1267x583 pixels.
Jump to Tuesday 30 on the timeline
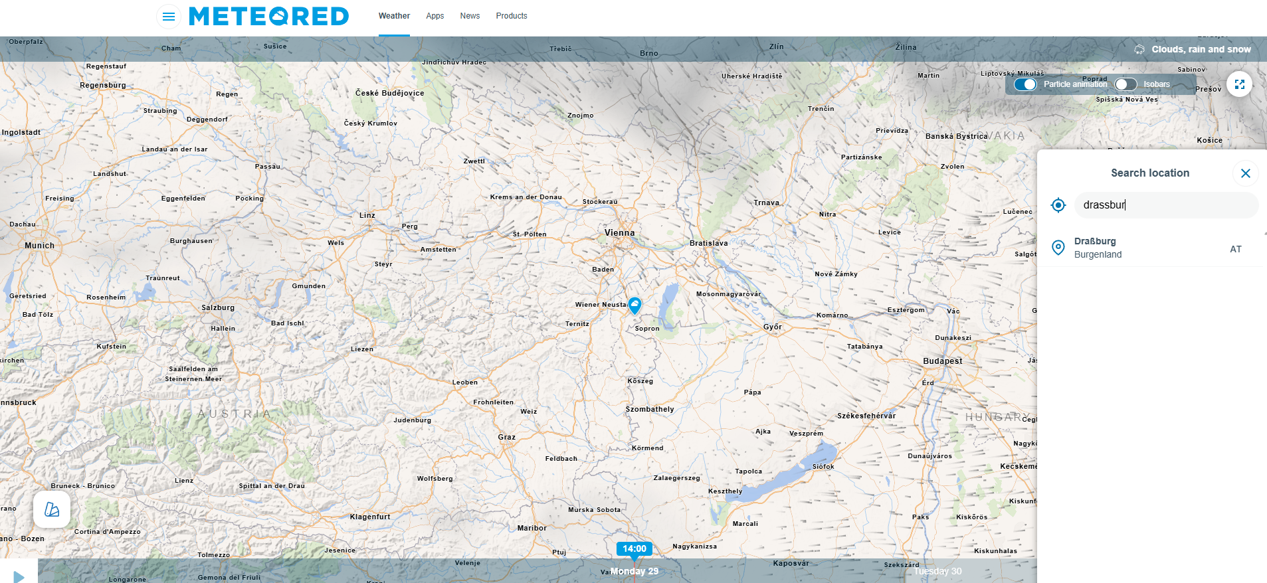point(937,571)
